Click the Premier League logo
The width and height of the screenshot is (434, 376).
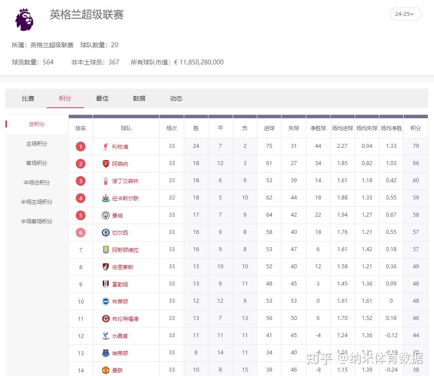click(x=24, y=19)
